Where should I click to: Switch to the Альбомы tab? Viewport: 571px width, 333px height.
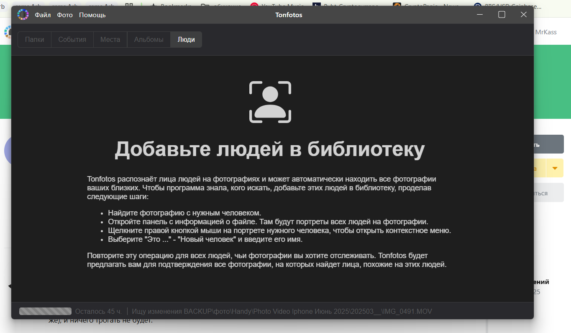click(x=149, y=40)
